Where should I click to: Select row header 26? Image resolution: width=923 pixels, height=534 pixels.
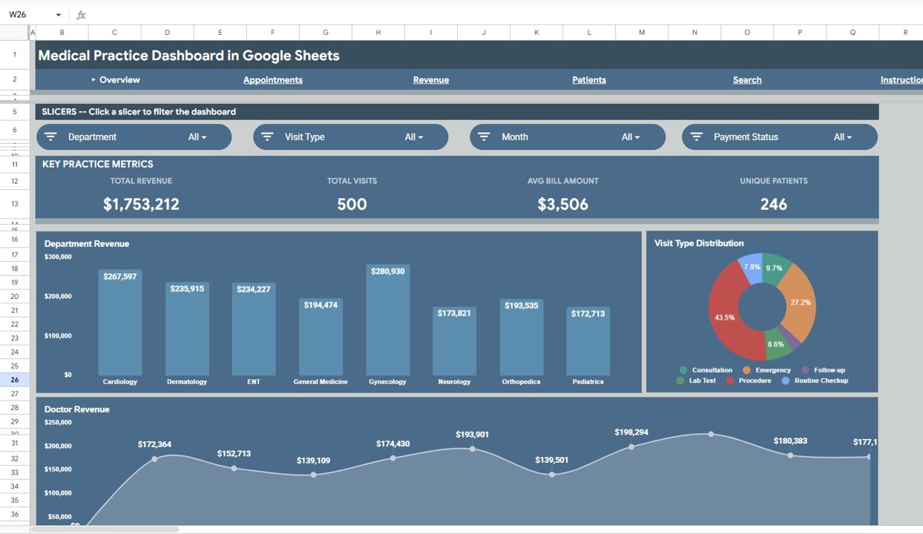[x=14, y=380]
